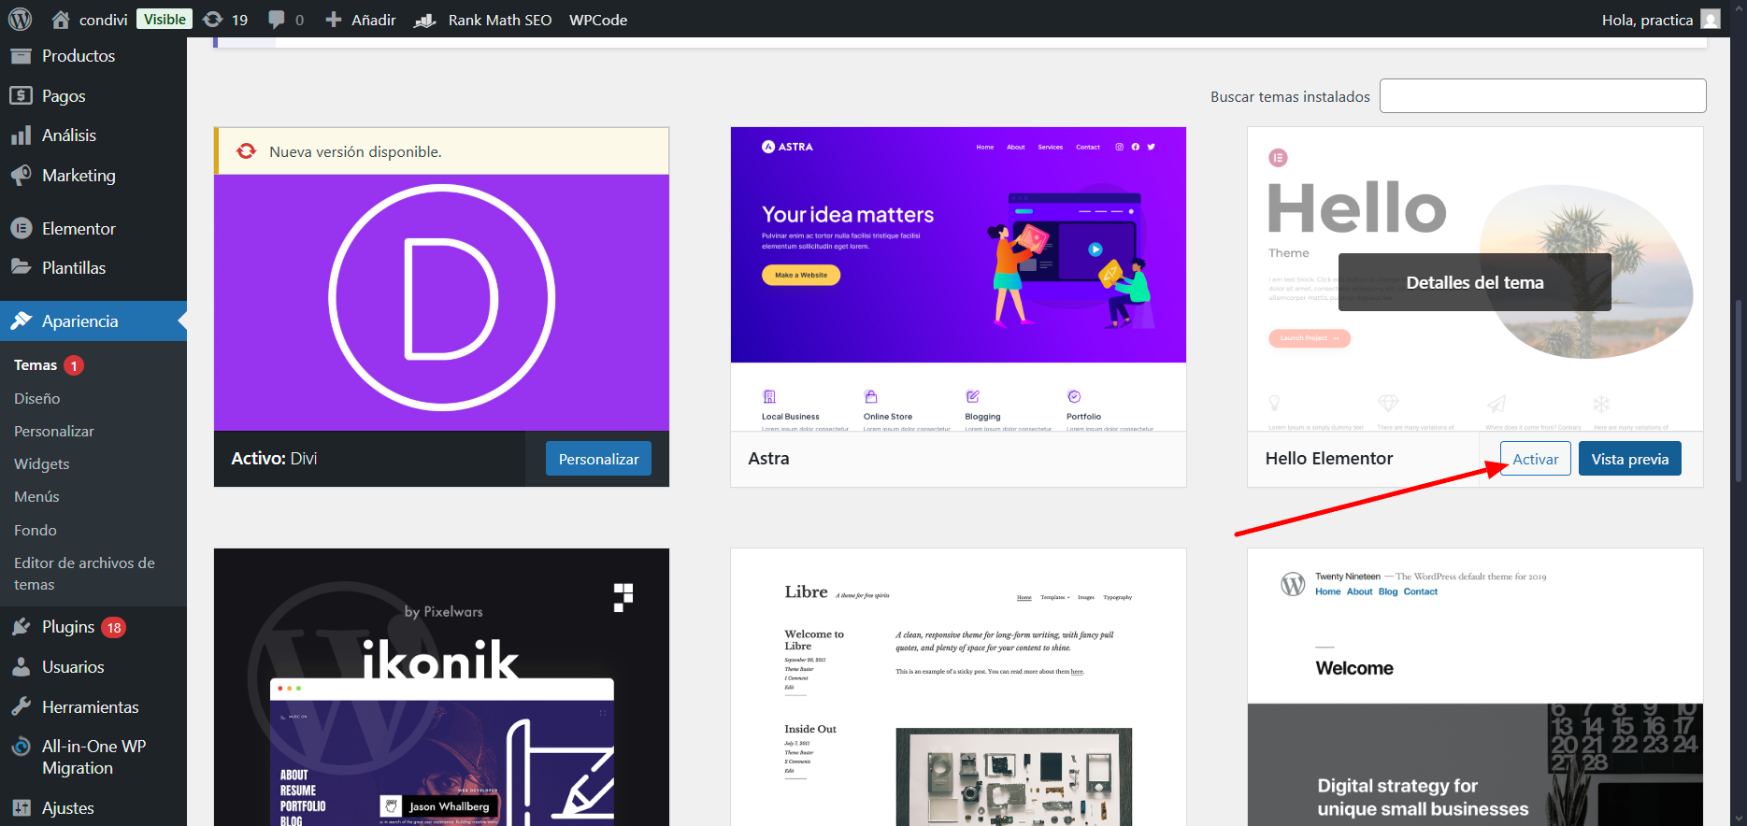Click the user avatar next to Hola, practica
This screenshot has height=826, width=1747.
[x=1711, y=20]
